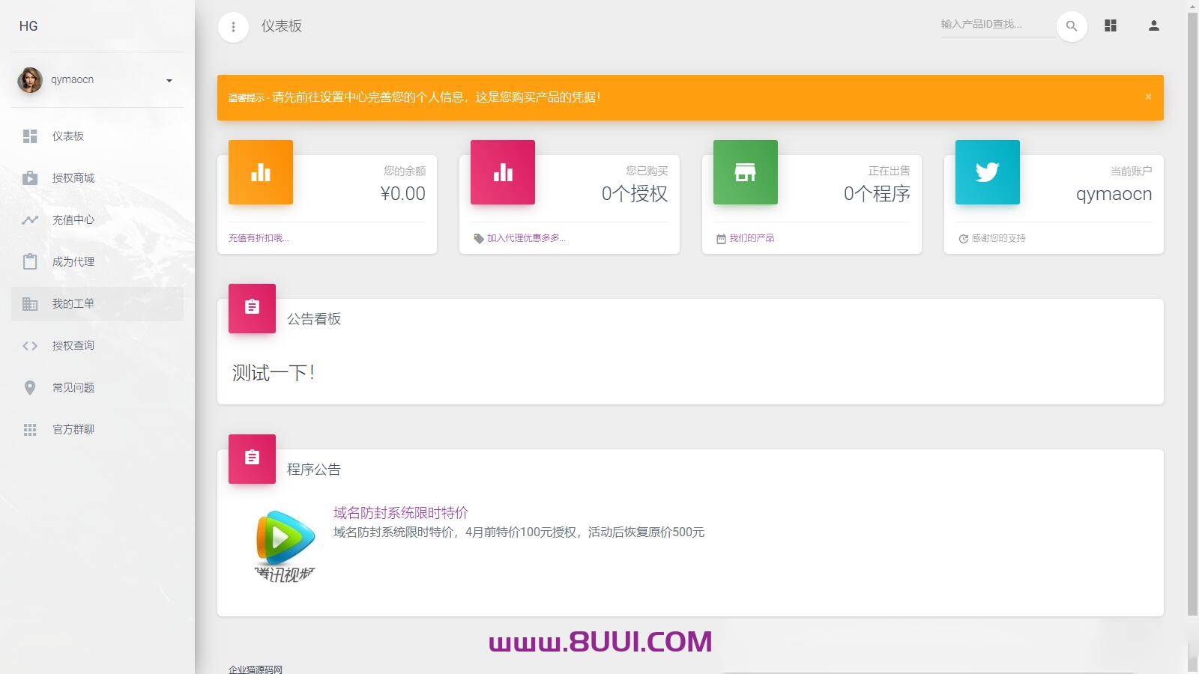
Task: Click the Twitter bird icon on account card
Action: coord(987,172)
